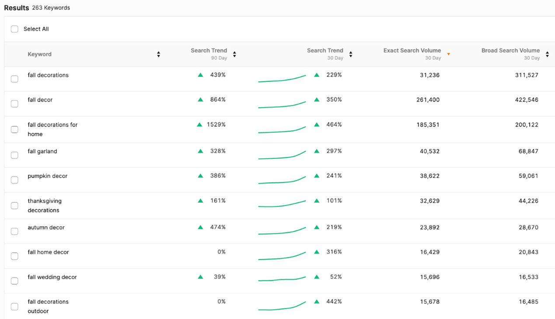Viewport: 555px width, 319px height.
Task: Sort by Broad Search Volume arrows
Action: [547, 54]
